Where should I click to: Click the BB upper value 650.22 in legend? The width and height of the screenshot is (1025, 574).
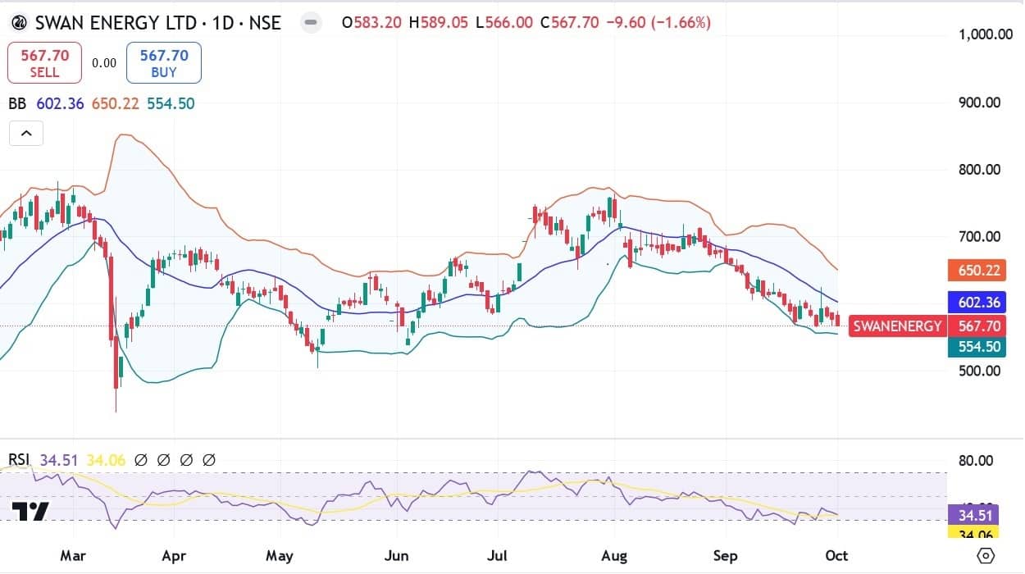114,103
